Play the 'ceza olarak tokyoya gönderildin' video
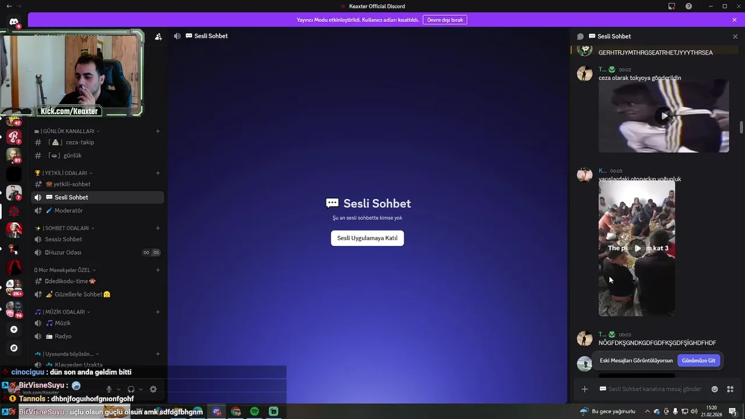 [x=664, y=116]
